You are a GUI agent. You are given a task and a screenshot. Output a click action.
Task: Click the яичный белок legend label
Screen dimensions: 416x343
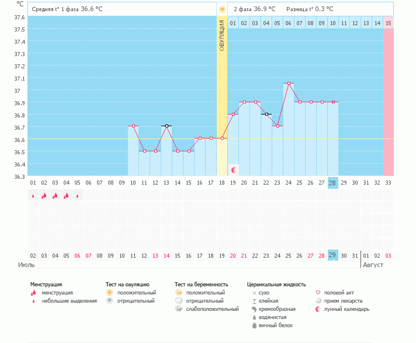pyautogui.click(x=276, y=325)
